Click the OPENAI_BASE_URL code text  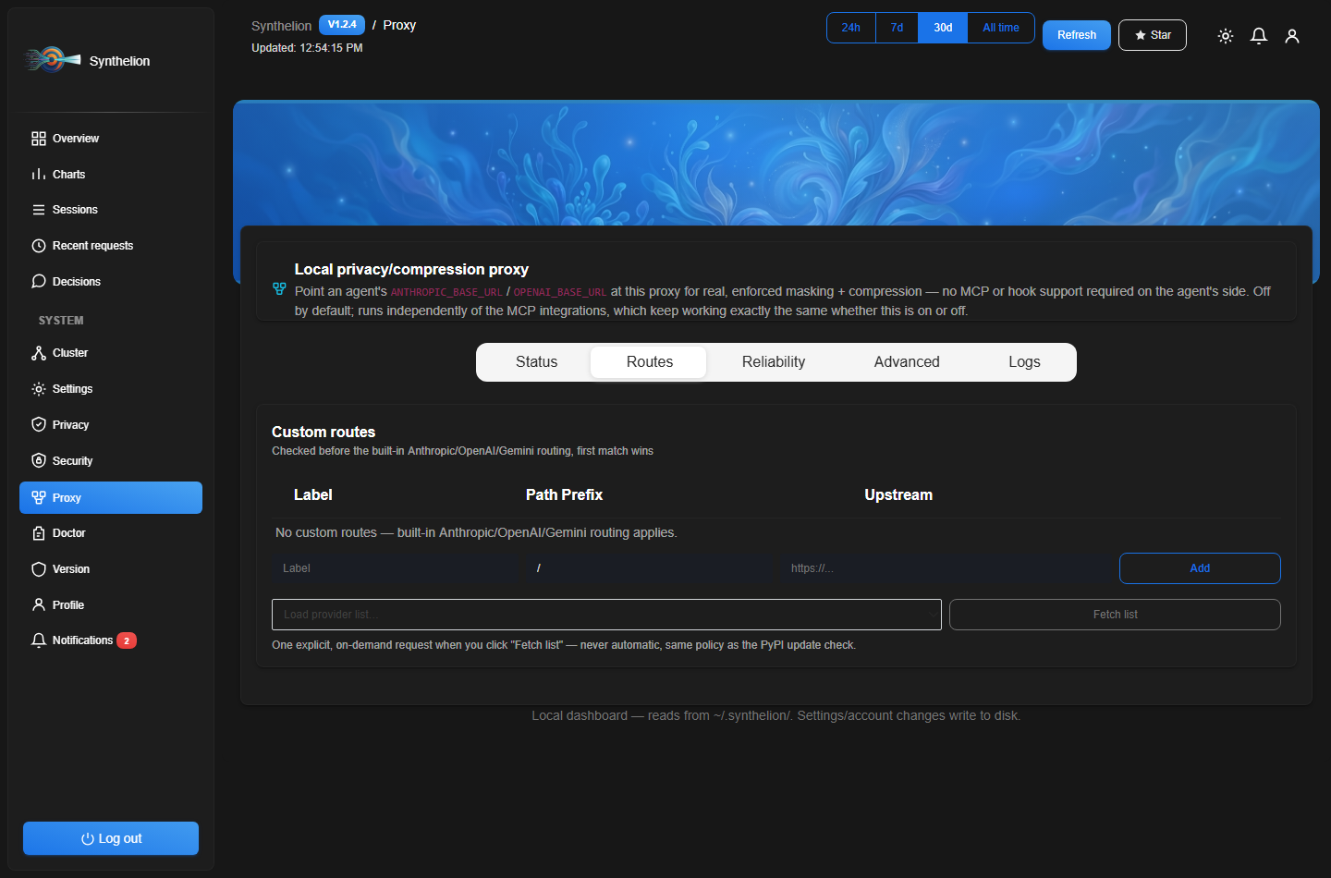point(560,292)
